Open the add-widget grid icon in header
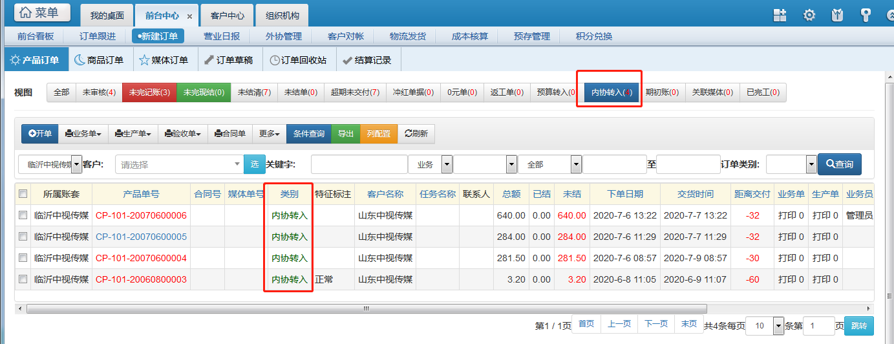894x344 pixels. click(x=780, y=15)
